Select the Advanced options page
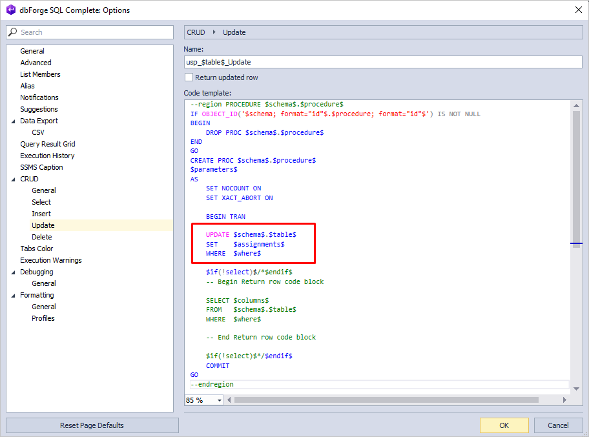The width and height of the screenshot is (589, 437). (x=36, y=63)
